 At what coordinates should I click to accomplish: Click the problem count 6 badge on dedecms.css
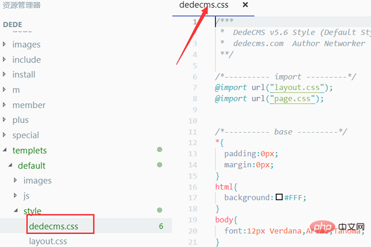(x=161, y=226)
